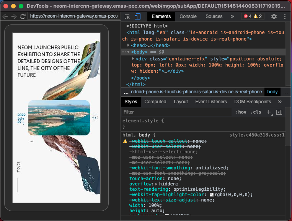The height and width of the screenshot is (221, 292).
Task: Expand the div container-efx node
Action: point(133,58)
